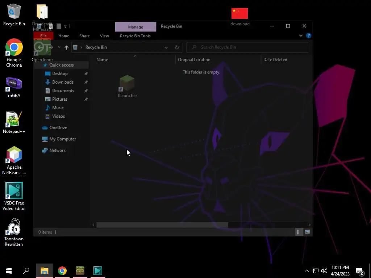Open the Customize Quick Access Toolbar dropdown
371x278 pixels.
tap(65, 26)
